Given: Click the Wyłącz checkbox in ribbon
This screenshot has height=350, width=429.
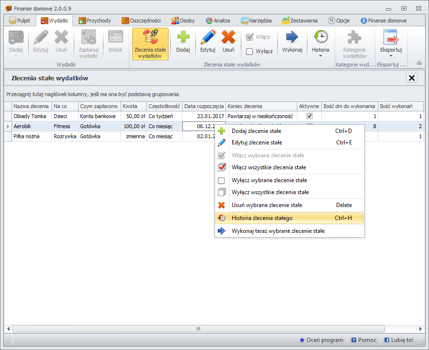Looking at the screenshot, I should pos(249,52).
